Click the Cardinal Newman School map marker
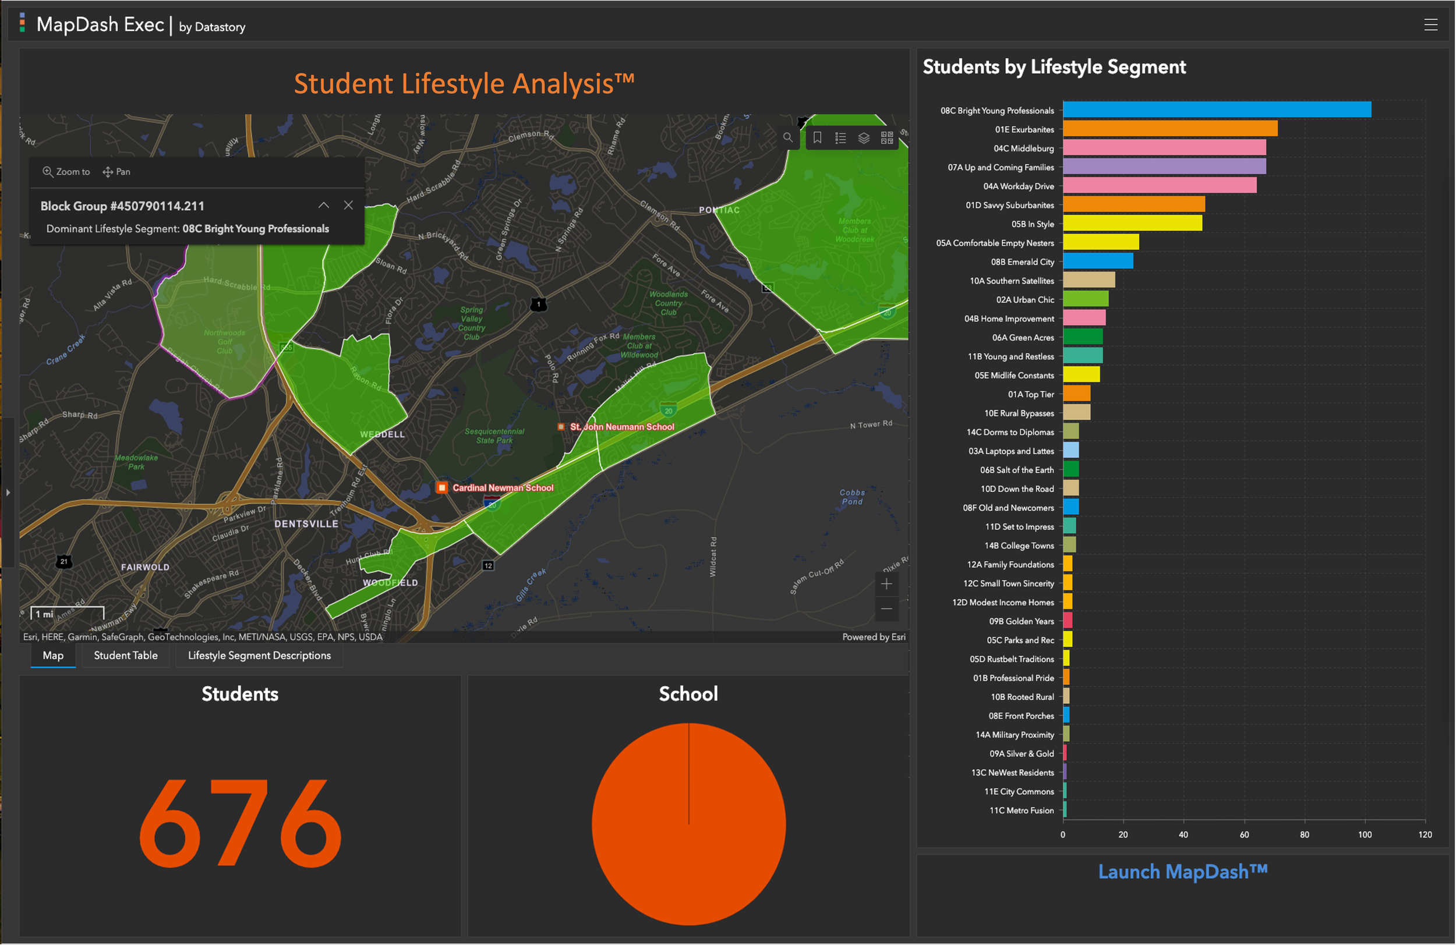Screen dimensions: 1456x945 click(441, 487)
